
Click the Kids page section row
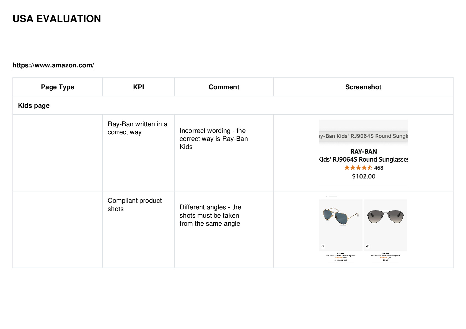coord(233,106)
